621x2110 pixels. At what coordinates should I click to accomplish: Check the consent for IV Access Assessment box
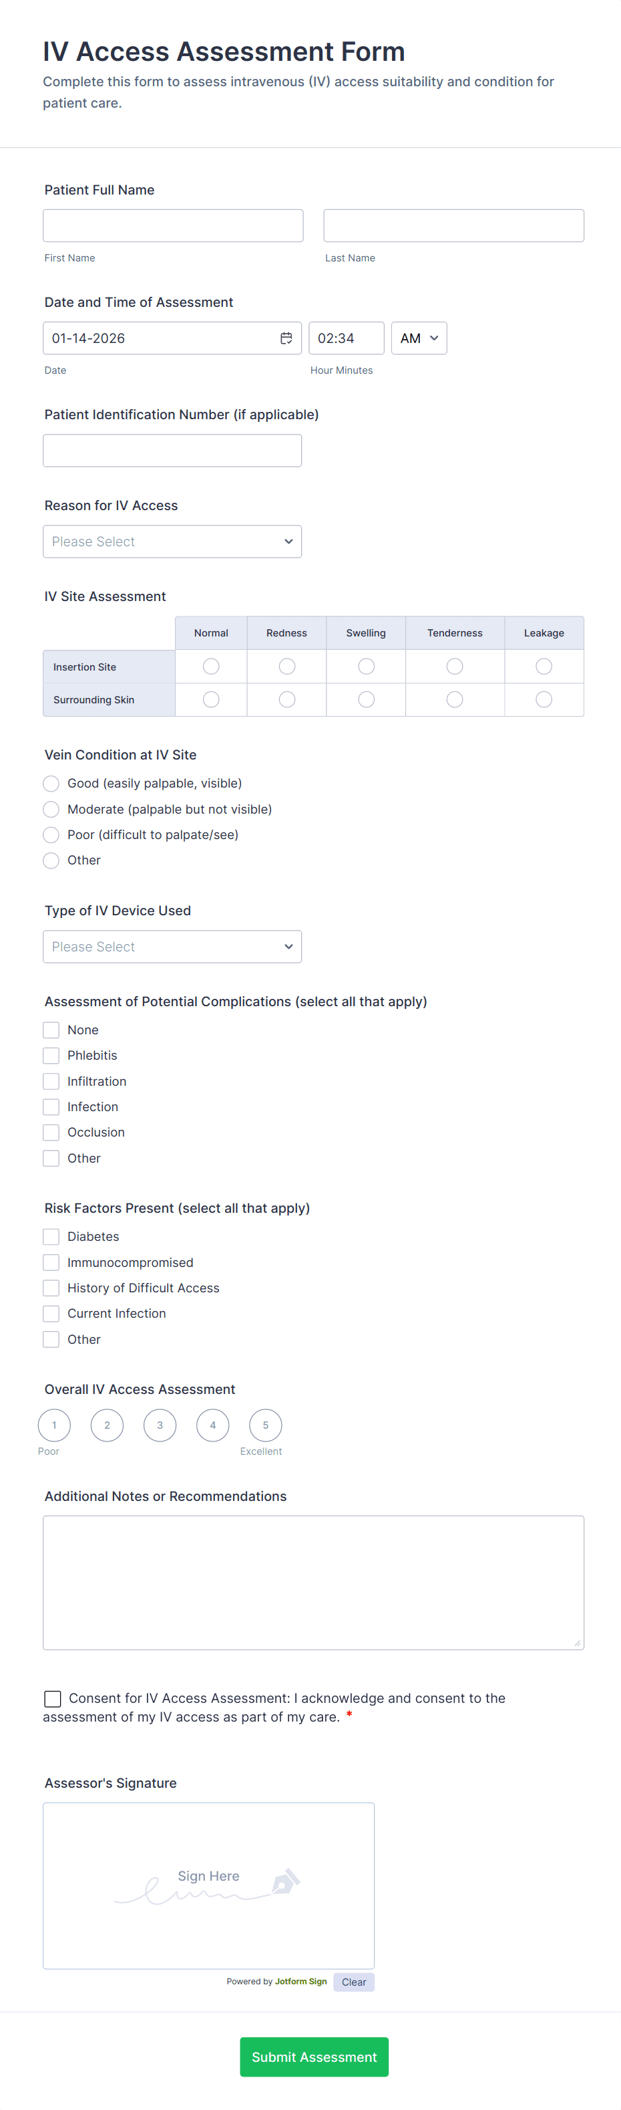click(52, 1698)
